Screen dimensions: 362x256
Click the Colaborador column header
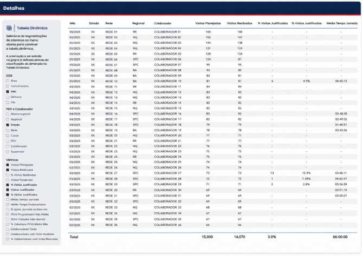click(163, 23)
